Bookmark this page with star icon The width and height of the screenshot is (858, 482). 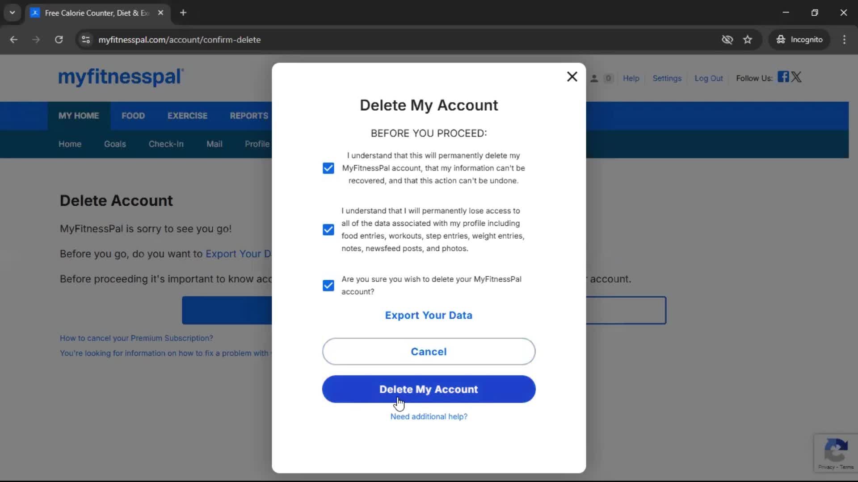(748, 40)
